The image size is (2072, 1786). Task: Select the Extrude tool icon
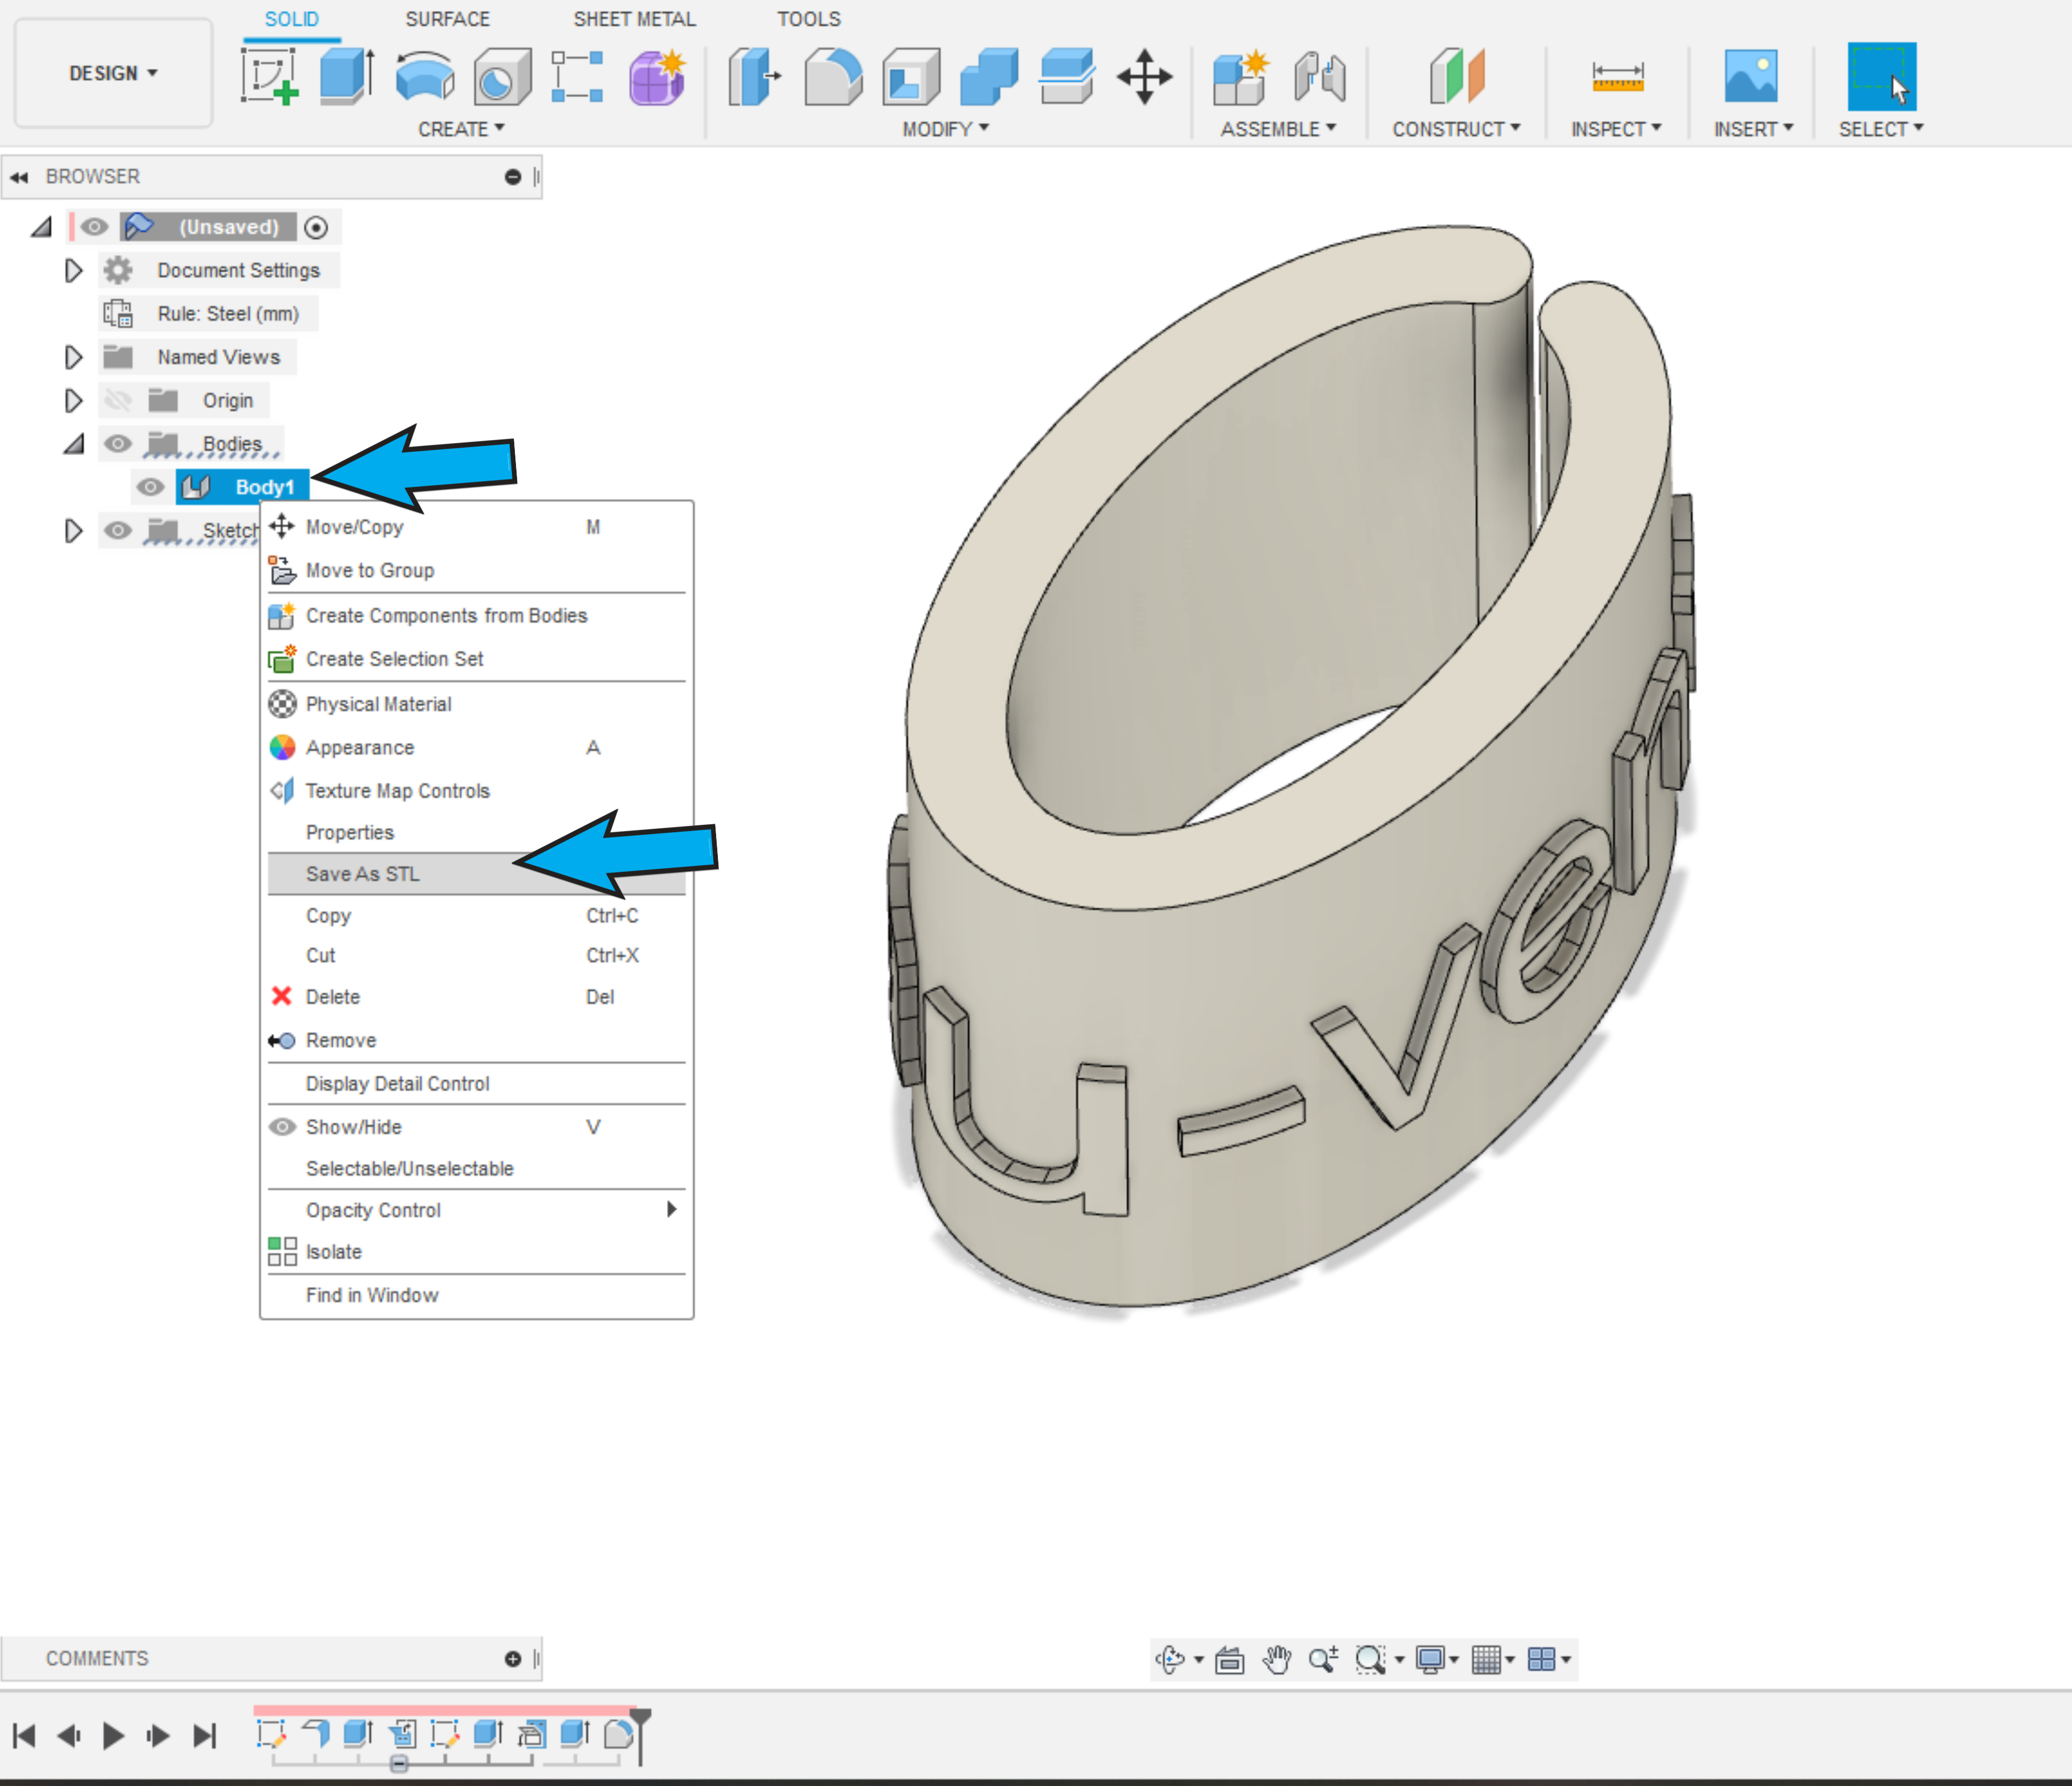[346, 76]
